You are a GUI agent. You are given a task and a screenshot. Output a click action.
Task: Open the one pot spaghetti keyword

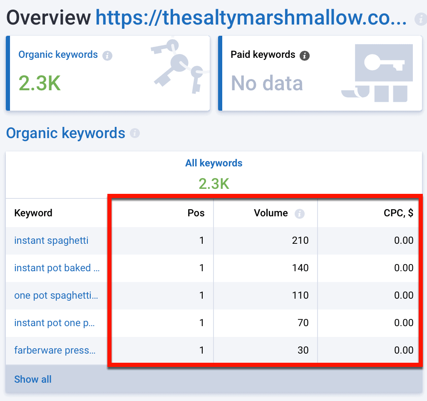56,295
